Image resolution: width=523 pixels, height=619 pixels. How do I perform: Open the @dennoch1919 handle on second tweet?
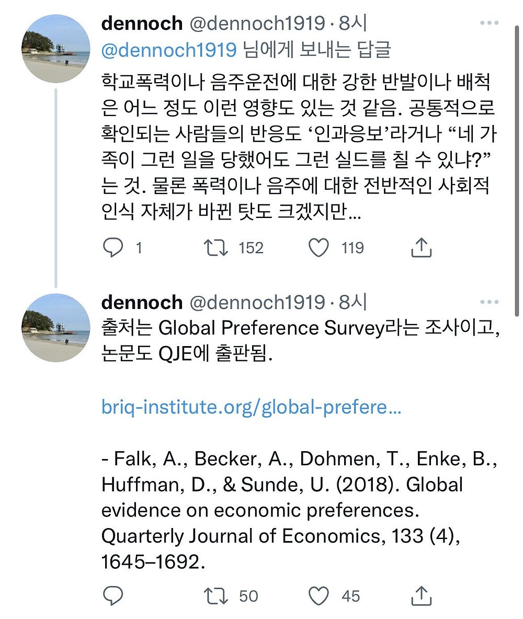click(256, 302)
